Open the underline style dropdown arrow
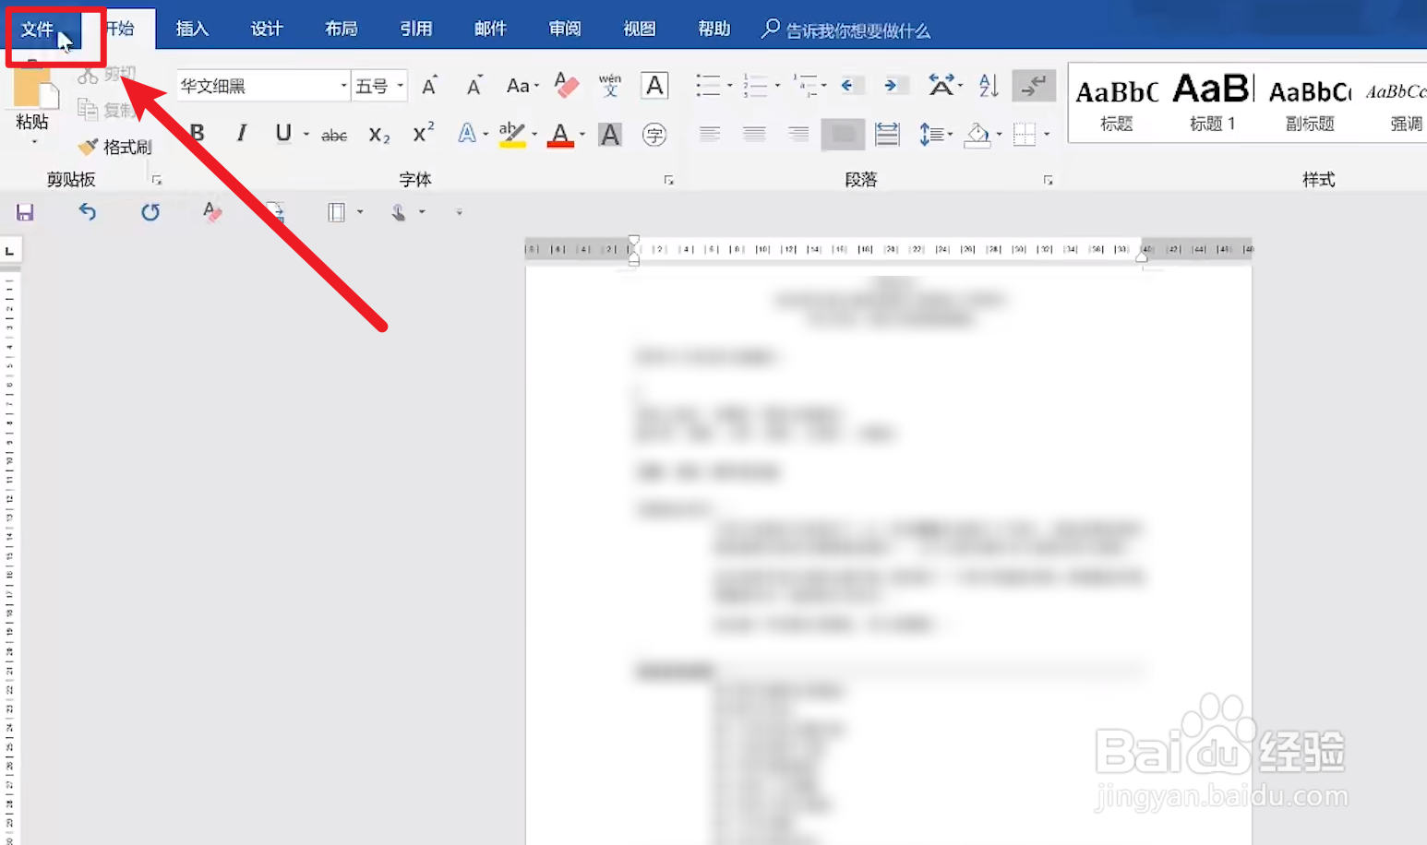1427x845 pixels. click(x=306, y=135)
